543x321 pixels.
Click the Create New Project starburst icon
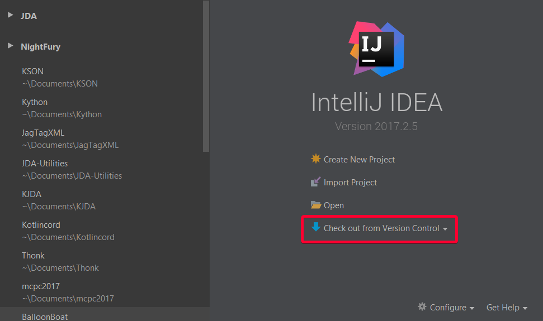click(x=316, y=159)
